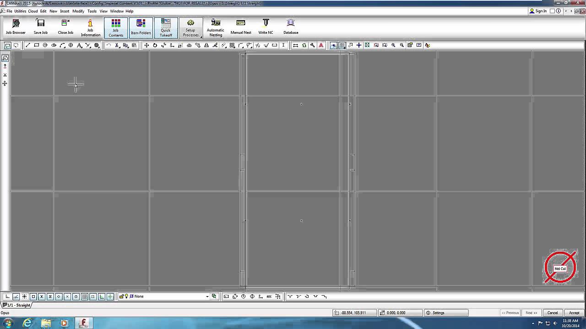Open the Insert menu
Image resolution: width=586 pixels, height=329 pixels.
pos(65,11)
